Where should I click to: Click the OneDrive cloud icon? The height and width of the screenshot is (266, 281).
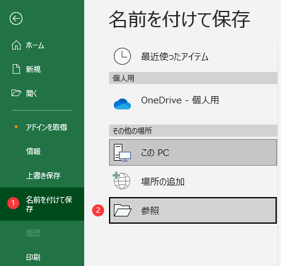(x=122, y=104)
